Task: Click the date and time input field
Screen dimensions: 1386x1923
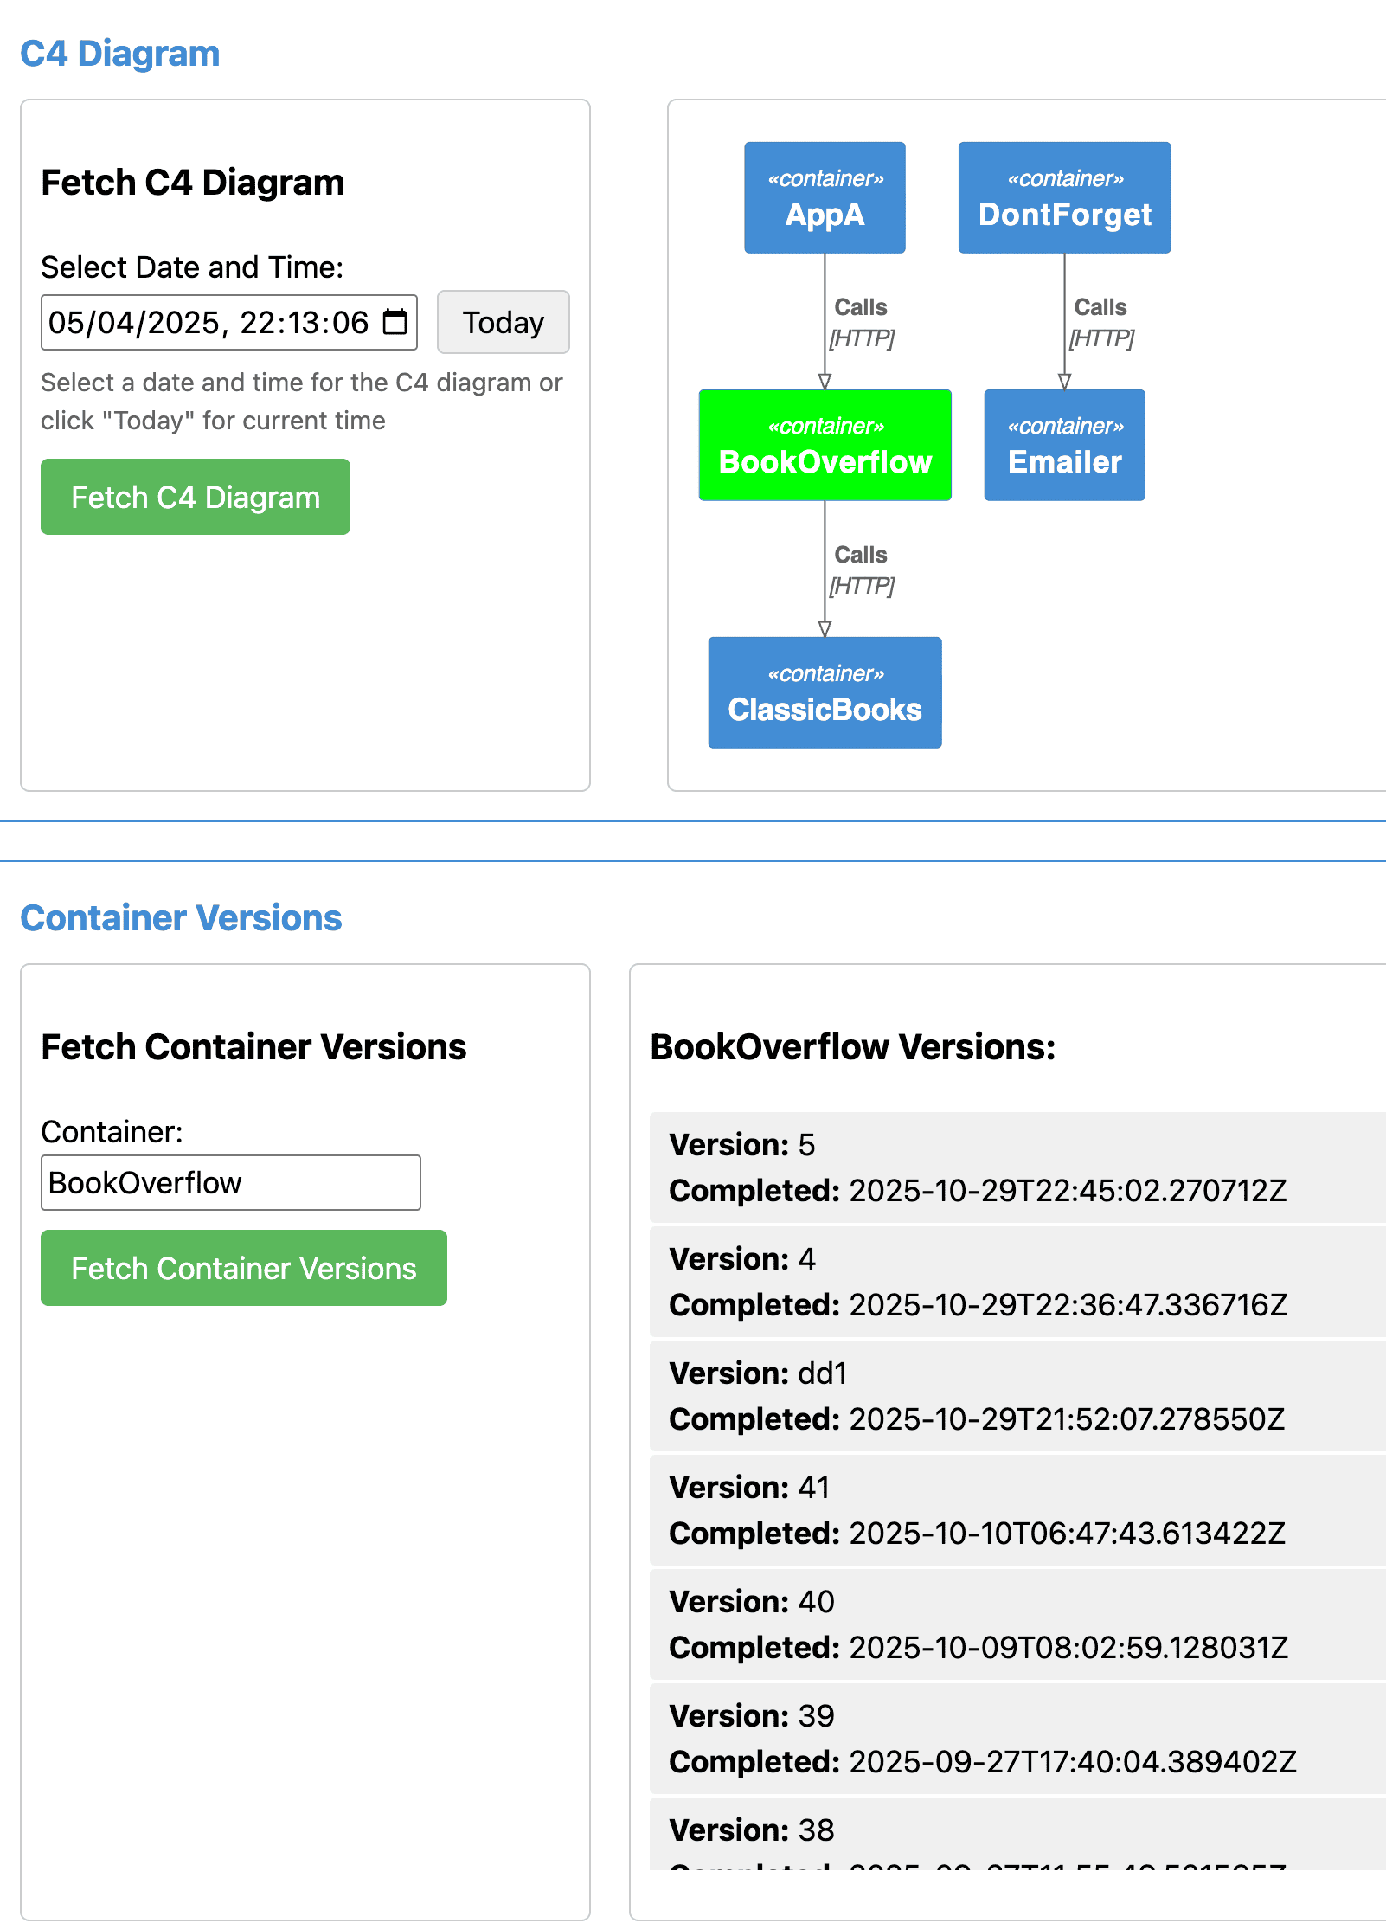Action: [208, 322]
